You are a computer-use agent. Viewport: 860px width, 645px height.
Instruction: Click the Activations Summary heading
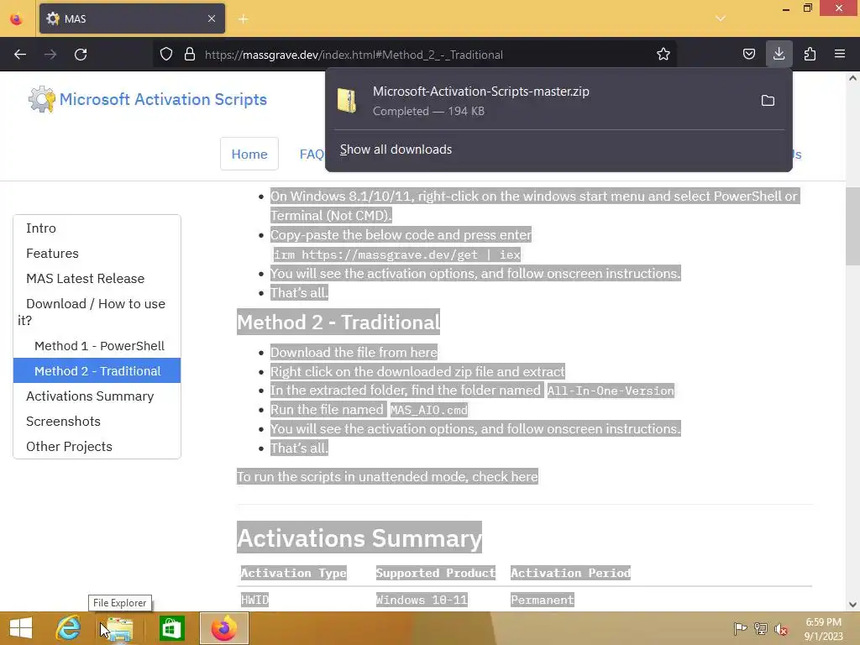click(x=359, y=537)
